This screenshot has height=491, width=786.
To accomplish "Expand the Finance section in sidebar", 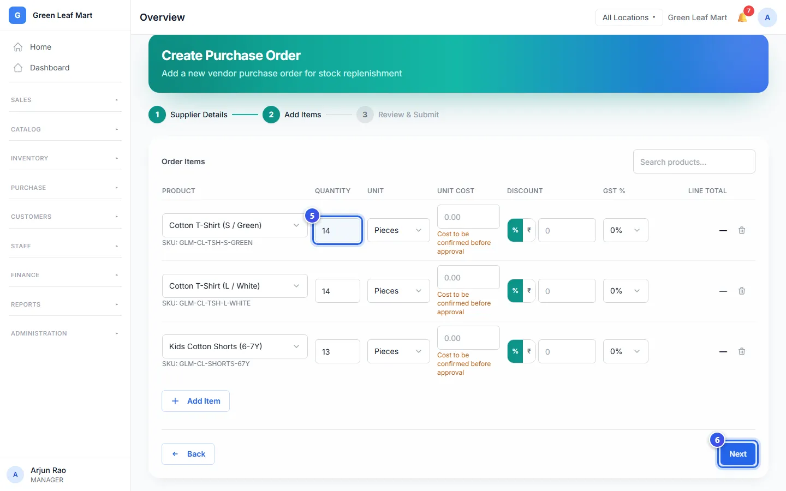I will [65, 275].
